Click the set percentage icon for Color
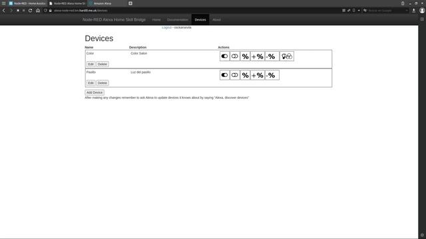Image resolution: width=426 pixels, height=239 pixels. tap(245, 56)
